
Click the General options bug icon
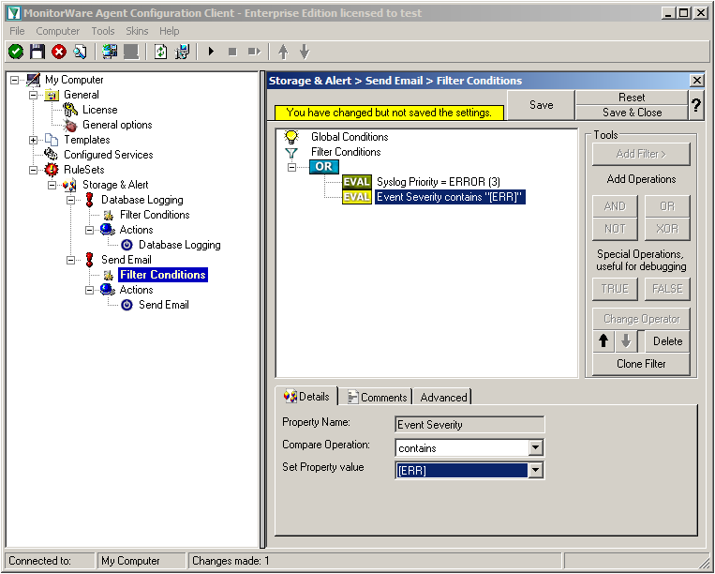pos(70,125)
